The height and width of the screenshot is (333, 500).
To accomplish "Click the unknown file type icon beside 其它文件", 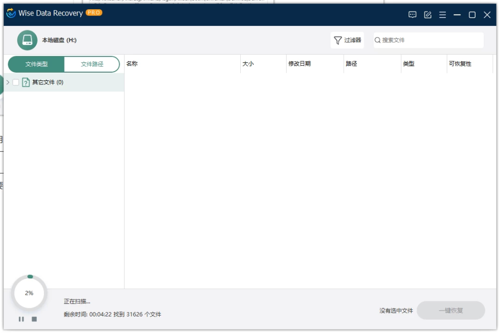I will click(26, 82).
